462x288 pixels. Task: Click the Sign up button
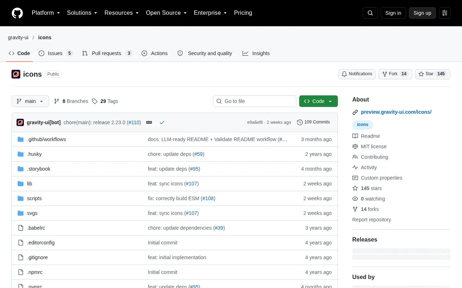point(422,13)
